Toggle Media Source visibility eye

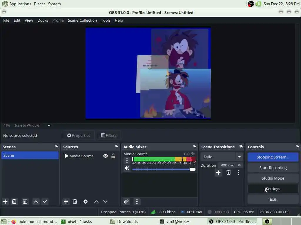(x=106, y=156)
